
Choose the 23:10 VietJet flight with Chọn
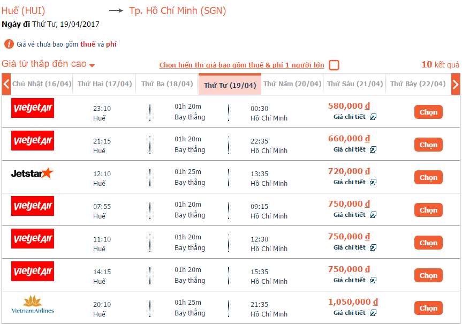[x=428, y=112]
